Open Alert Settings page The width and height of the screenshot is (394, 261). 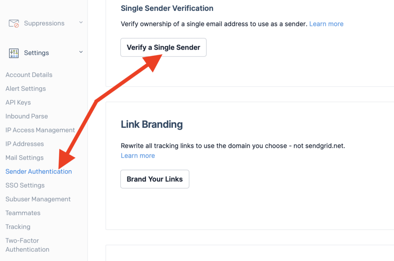(x=25, y=89)
